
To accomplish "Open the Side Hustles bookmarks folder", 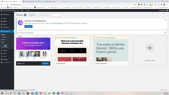I will tap(106, 7).
